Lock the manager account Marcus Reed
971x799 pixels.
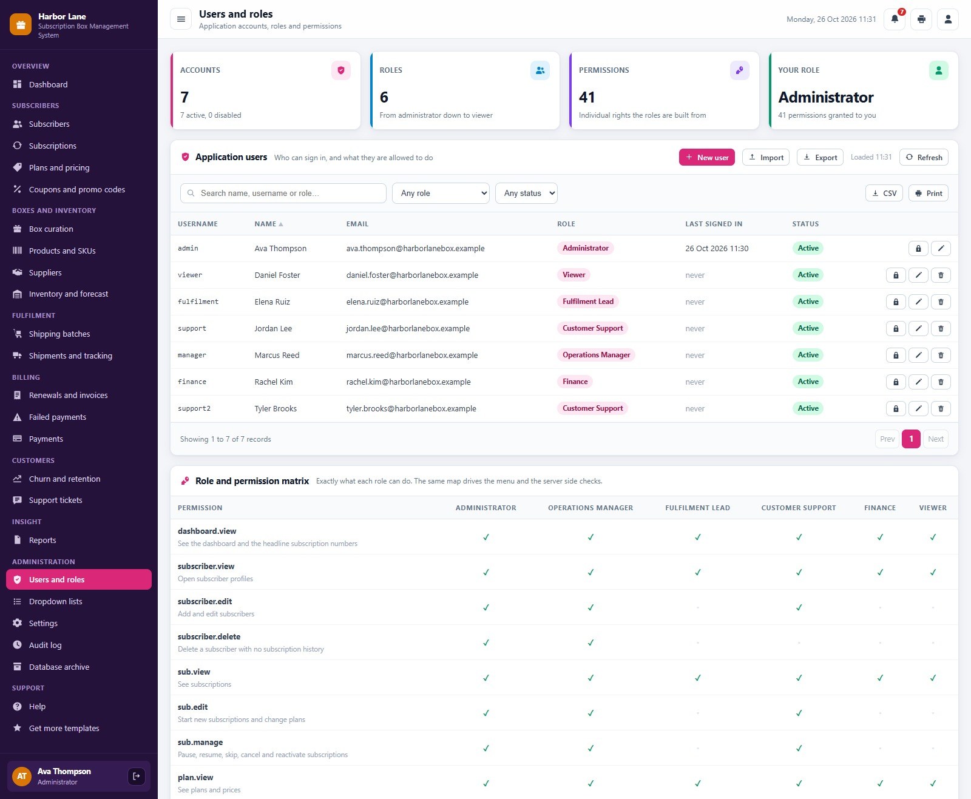click(896, 355)
